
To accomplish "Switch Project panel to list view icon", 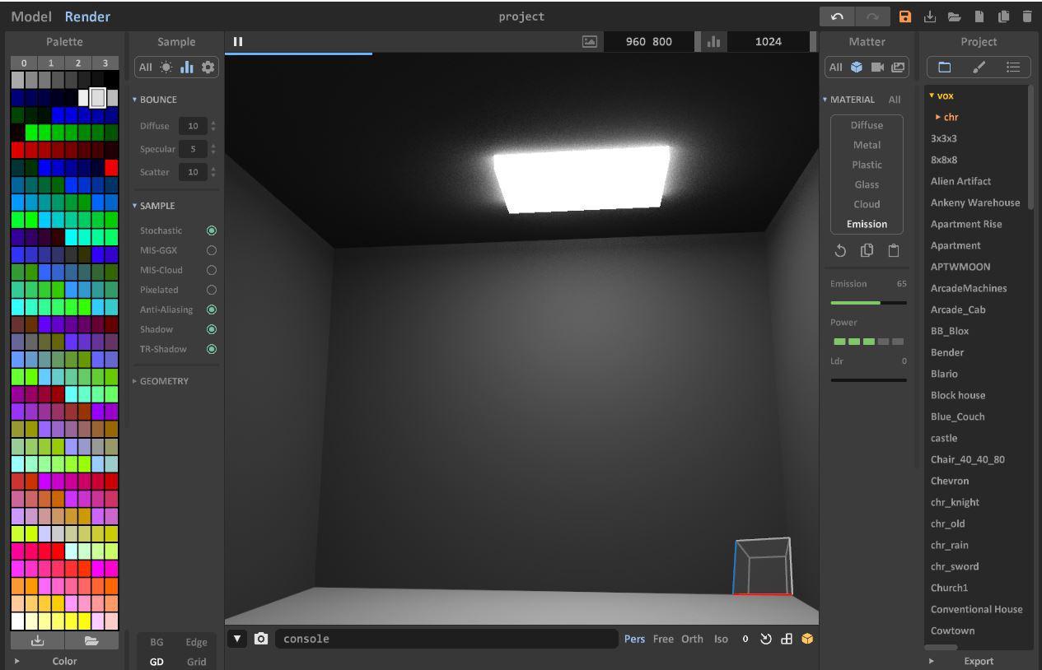I will tap(1014, 67).
